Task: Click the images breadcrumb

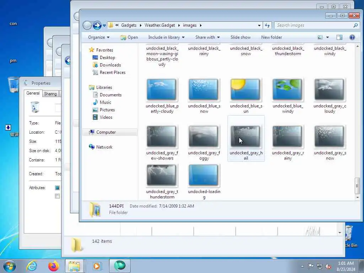Action: 190,25
